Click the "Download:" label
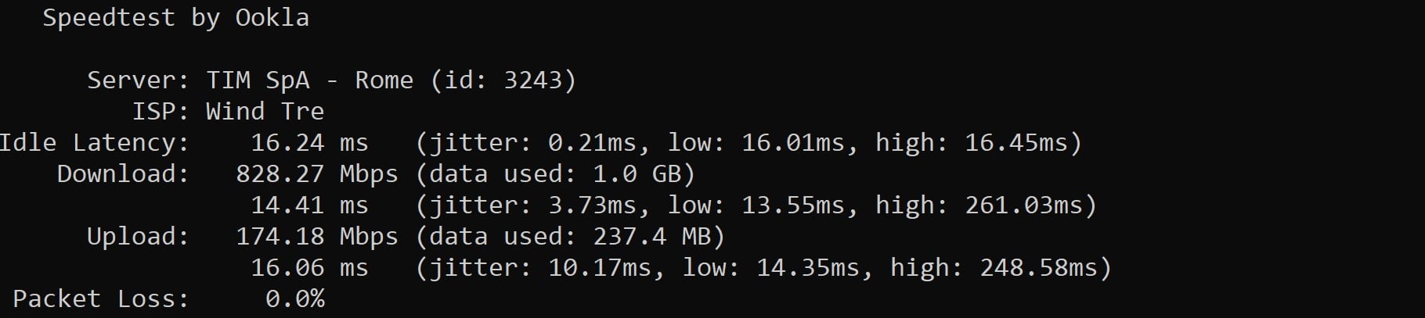The height and width of the screenshot is (318, 1425). 123,174
